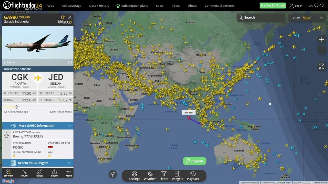Viewport: 328px width, 184px height.
Task: Click the aircraft type plane icon
Action: click(x=7, y=135)
